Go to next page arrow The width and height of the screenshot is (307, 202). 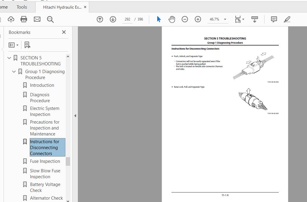click(113, 19)
